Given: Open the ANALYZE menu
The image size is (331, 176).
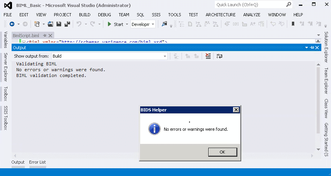Looking at the screenshot, I should (x=252, y=15).
